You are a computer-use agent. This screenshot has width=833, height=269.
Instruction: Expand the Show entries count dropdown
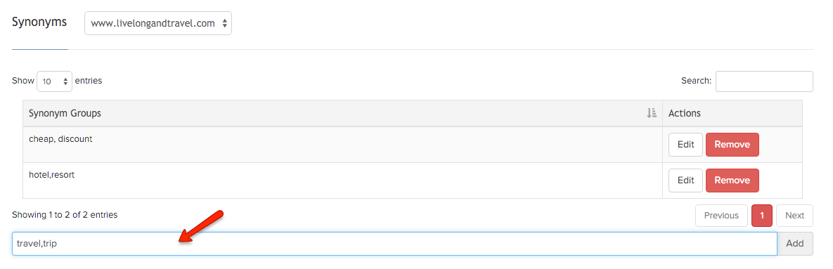point(54,81)
